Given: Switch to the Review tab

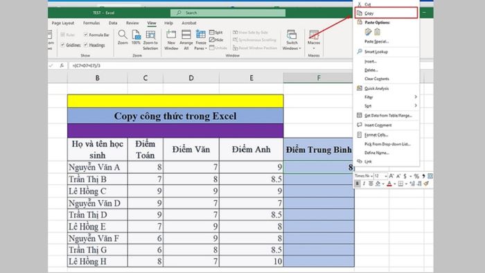Looking at the screenshot, I should pyautogui.click(x=132, y=23).
